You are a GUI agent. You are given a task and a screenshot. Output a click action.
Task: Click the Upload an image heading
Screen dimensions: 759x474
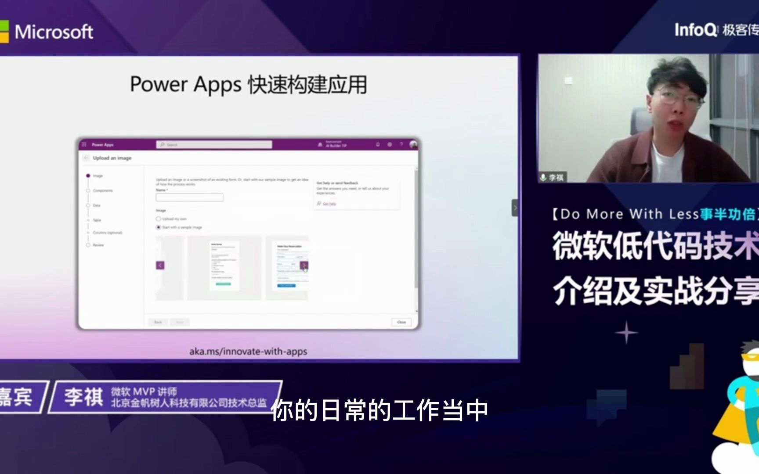112,158
